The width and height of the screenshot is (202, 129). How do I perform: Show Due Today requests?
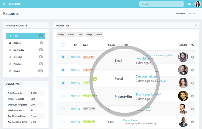click(x=26, y=50)
